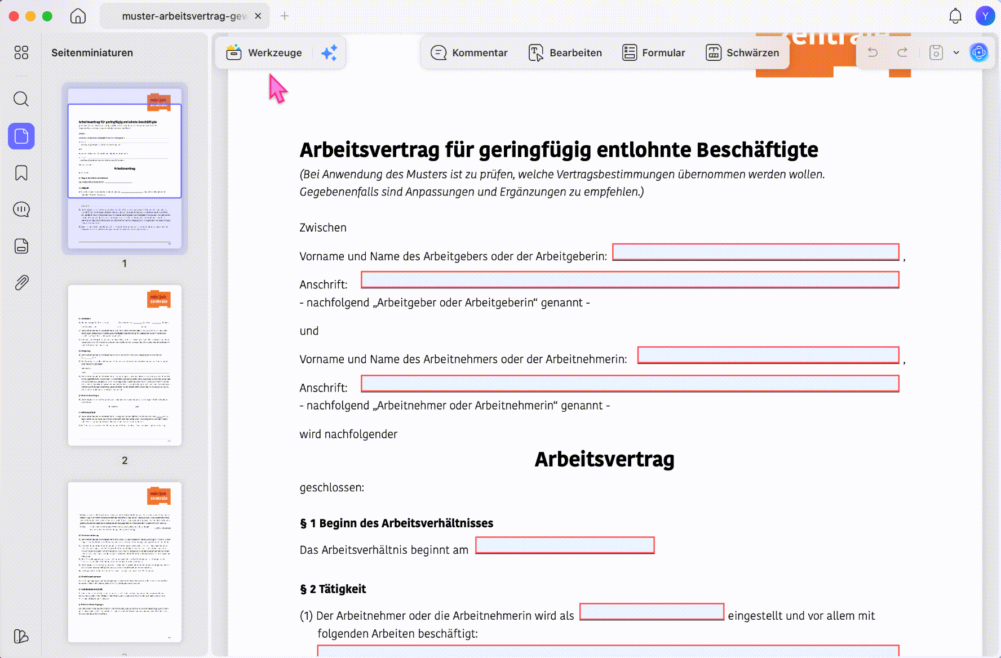Screen dimensions: 1001x658
Task: Click the centered Arbeitsvertrag heading
Action: [x=604, y=459]
